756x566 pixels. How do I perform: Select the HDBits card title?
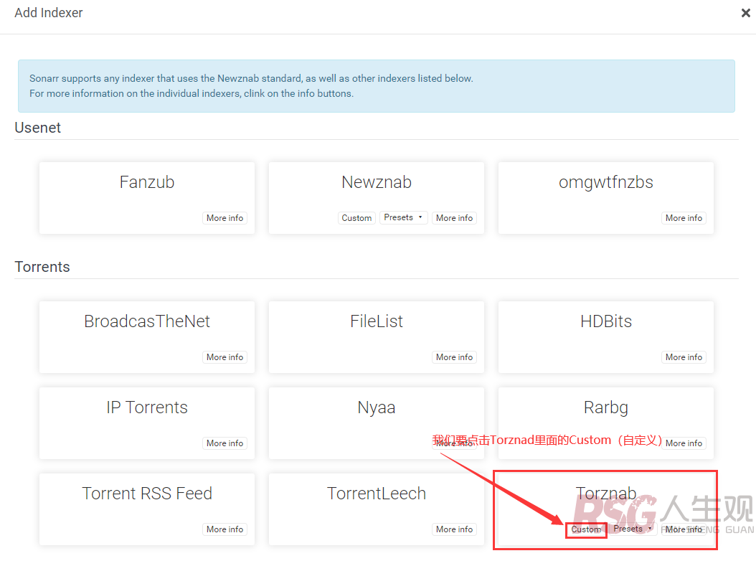(606, 321)
